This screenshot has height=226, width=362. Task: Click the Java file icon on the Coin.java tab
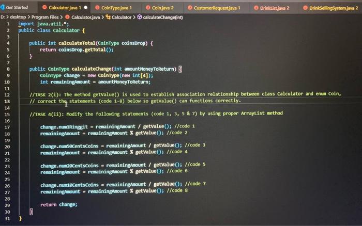(x=148, y=8)
